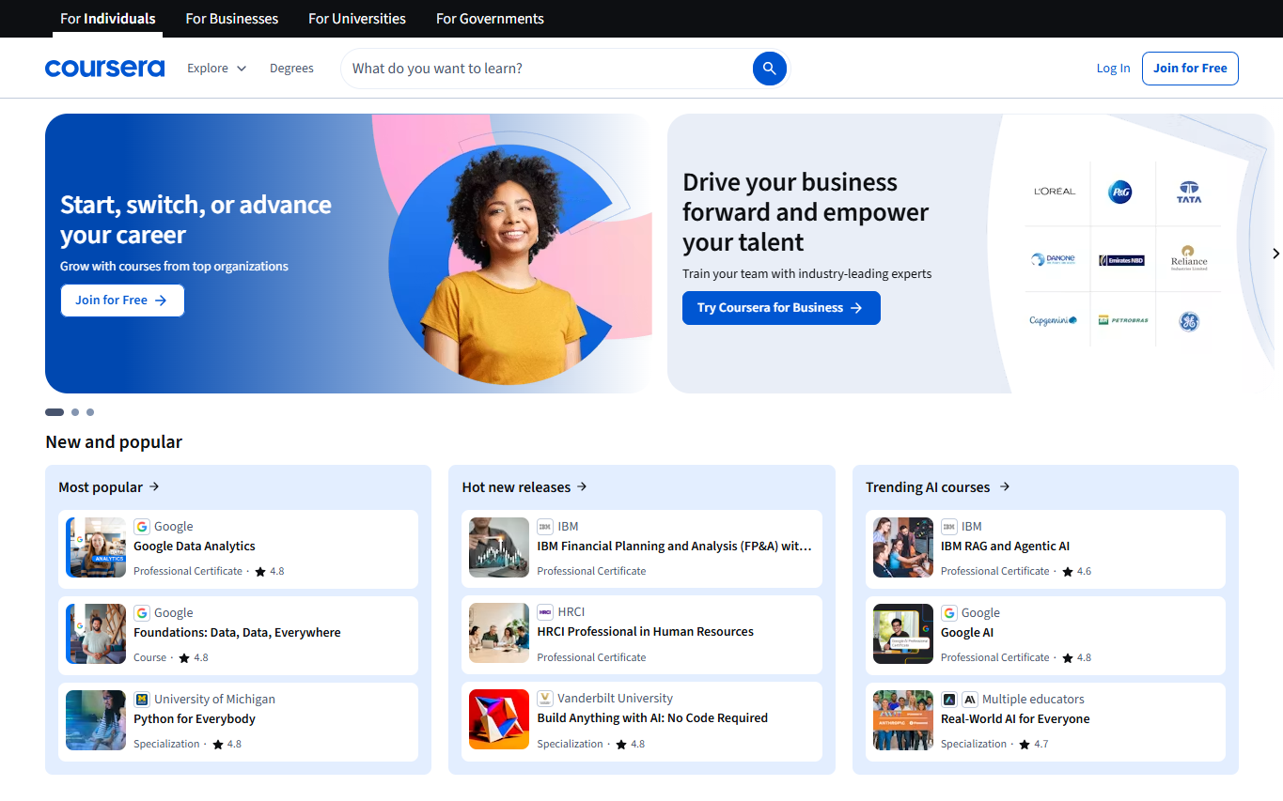Click the Reliance logo
The width and height of the screenshot is (1283, 801).
[1189, 258]
